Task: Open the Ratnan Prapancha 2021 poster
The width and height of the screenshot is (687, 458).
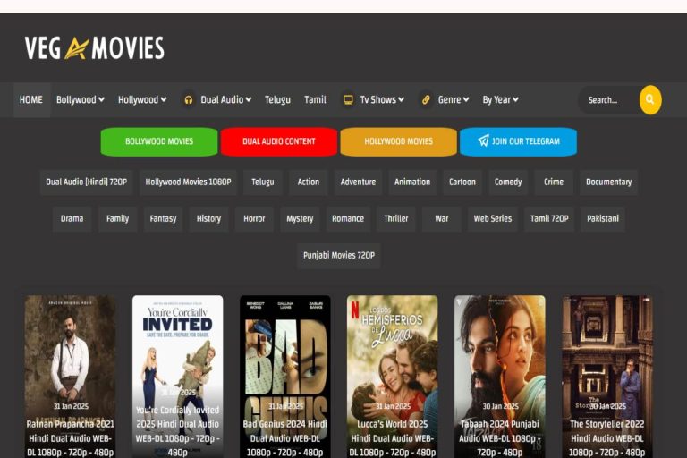Action: 70,377
